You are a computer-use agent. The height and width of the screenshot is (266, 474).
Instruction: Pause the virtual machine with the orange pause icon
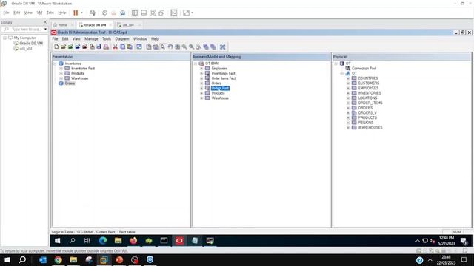tap(76, 13)
